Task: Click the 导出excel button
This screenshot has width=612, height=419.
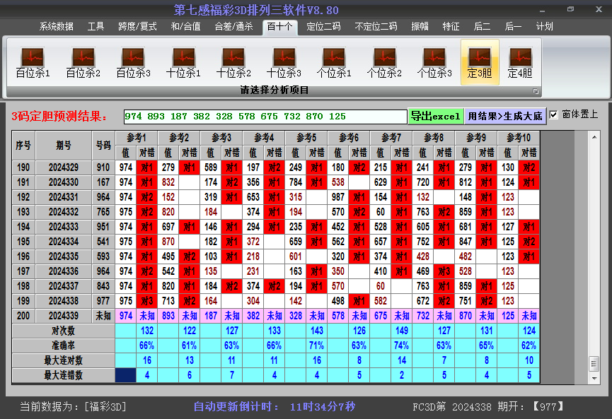Action: pyautogui.click(x=436, y=116)
